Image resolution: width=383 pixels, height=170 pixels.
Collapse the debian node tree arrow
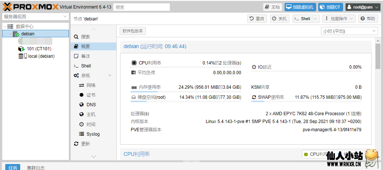(x=10, y=34)
